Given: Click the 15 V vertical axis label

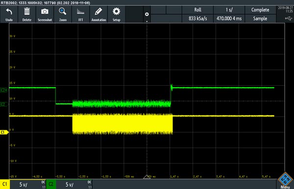Looking at the screenshot, I should [12, 83].
